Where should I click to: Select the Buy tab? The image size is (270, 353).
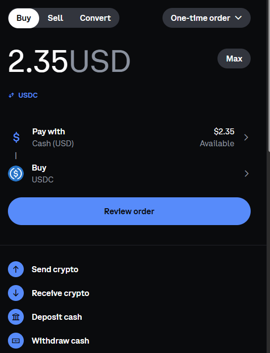point(24,18)
